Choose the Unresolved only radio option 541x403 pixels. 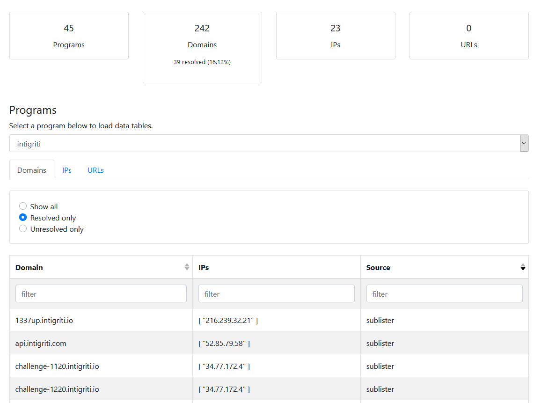coord(23,229)
